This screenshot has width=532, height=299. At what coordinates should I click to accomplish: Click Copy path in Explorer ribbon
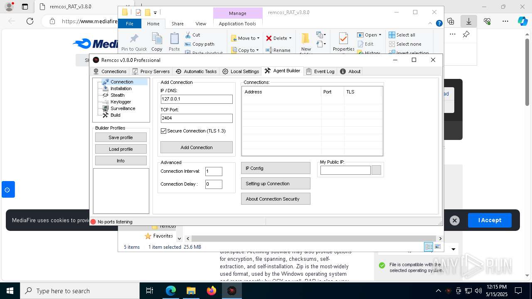(199, 44)
